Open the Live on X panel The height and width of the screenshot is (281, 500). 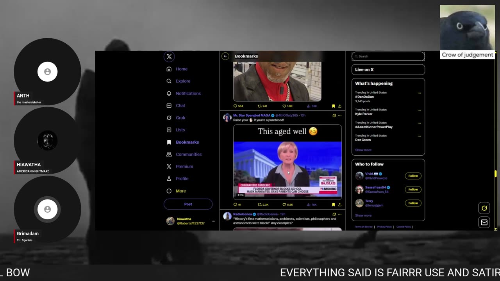pos(388,69)
